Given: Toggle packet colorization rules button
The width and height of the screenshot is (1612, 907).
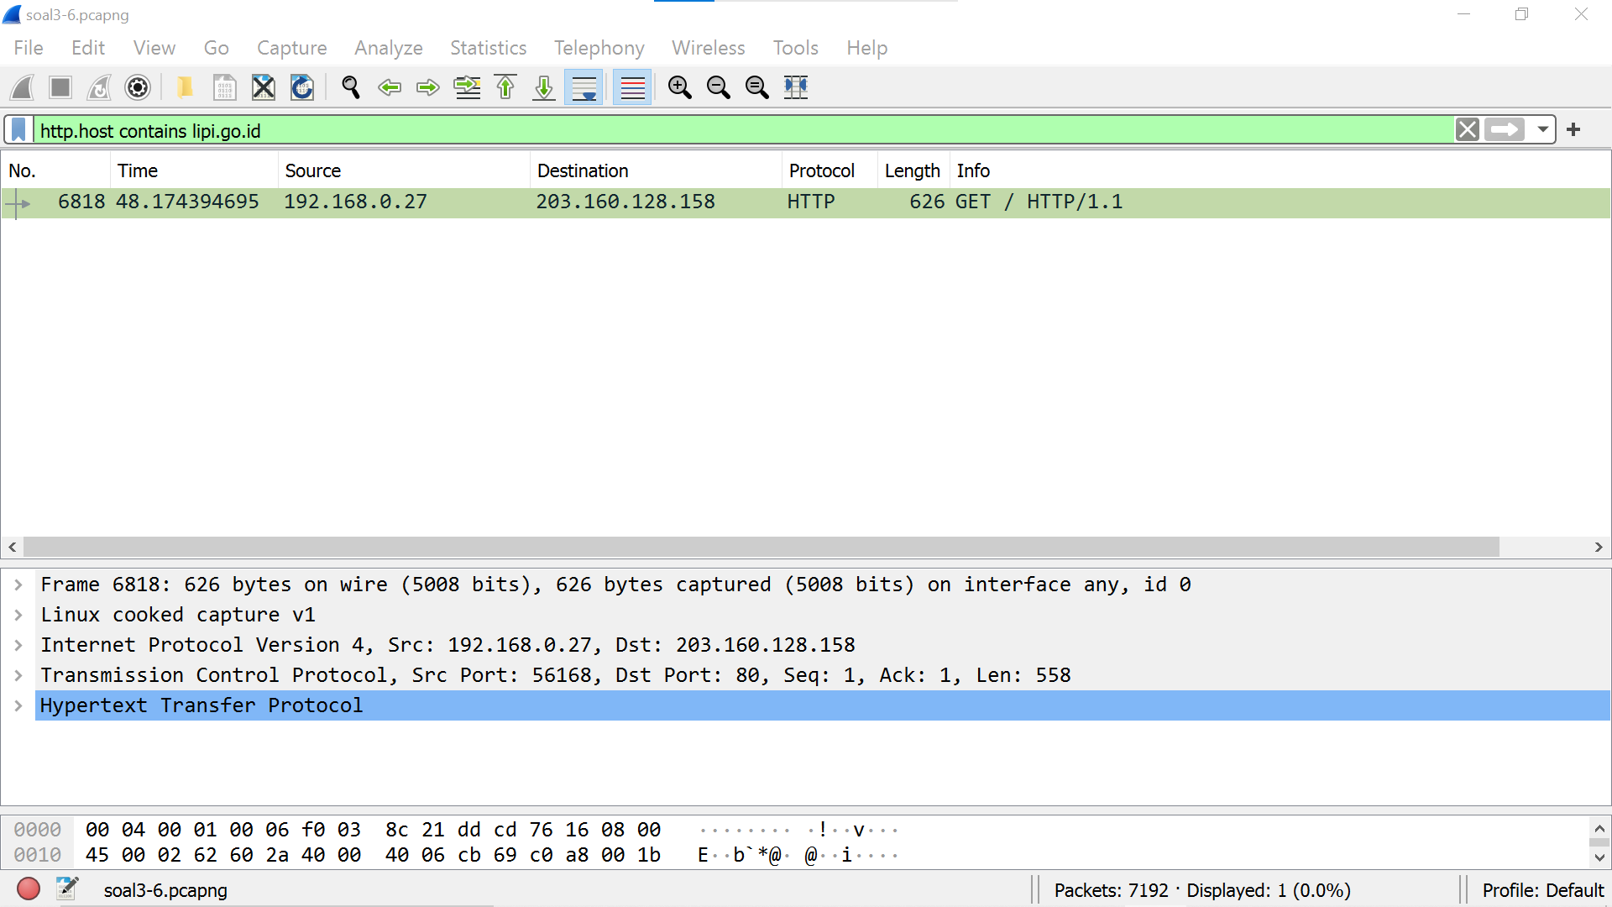Looking at the screenshot, I should click(x=632, y=87).
